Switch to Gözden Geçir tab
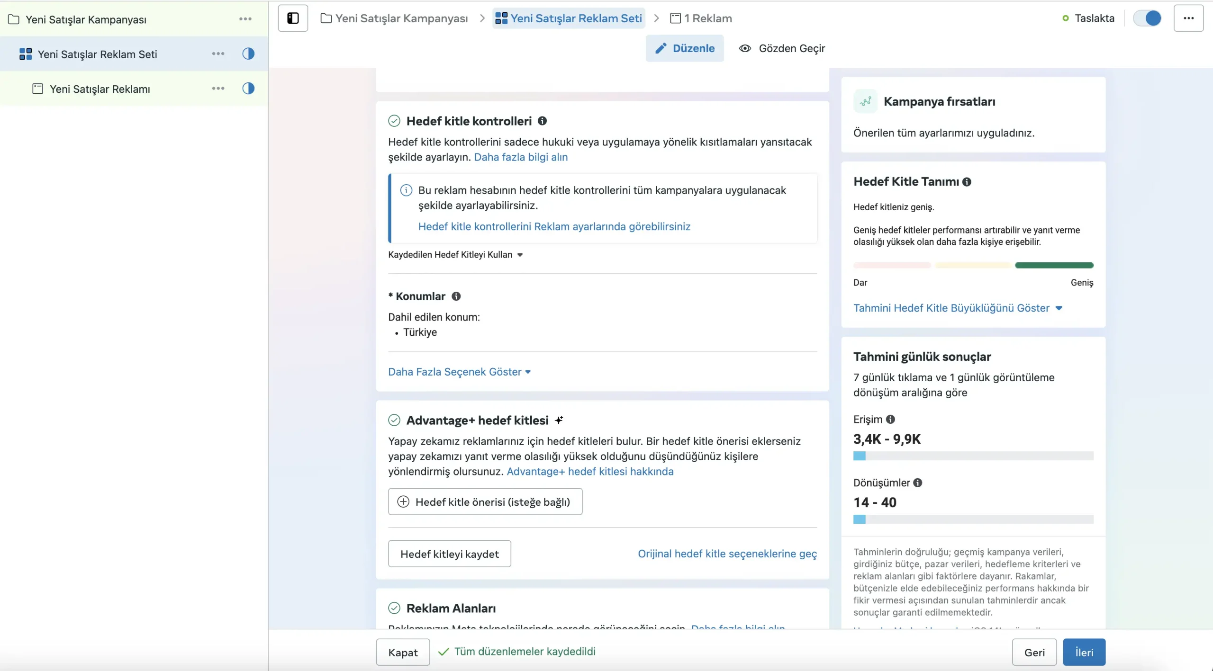This screenshot has width=1213, height=671. [782, 48]
